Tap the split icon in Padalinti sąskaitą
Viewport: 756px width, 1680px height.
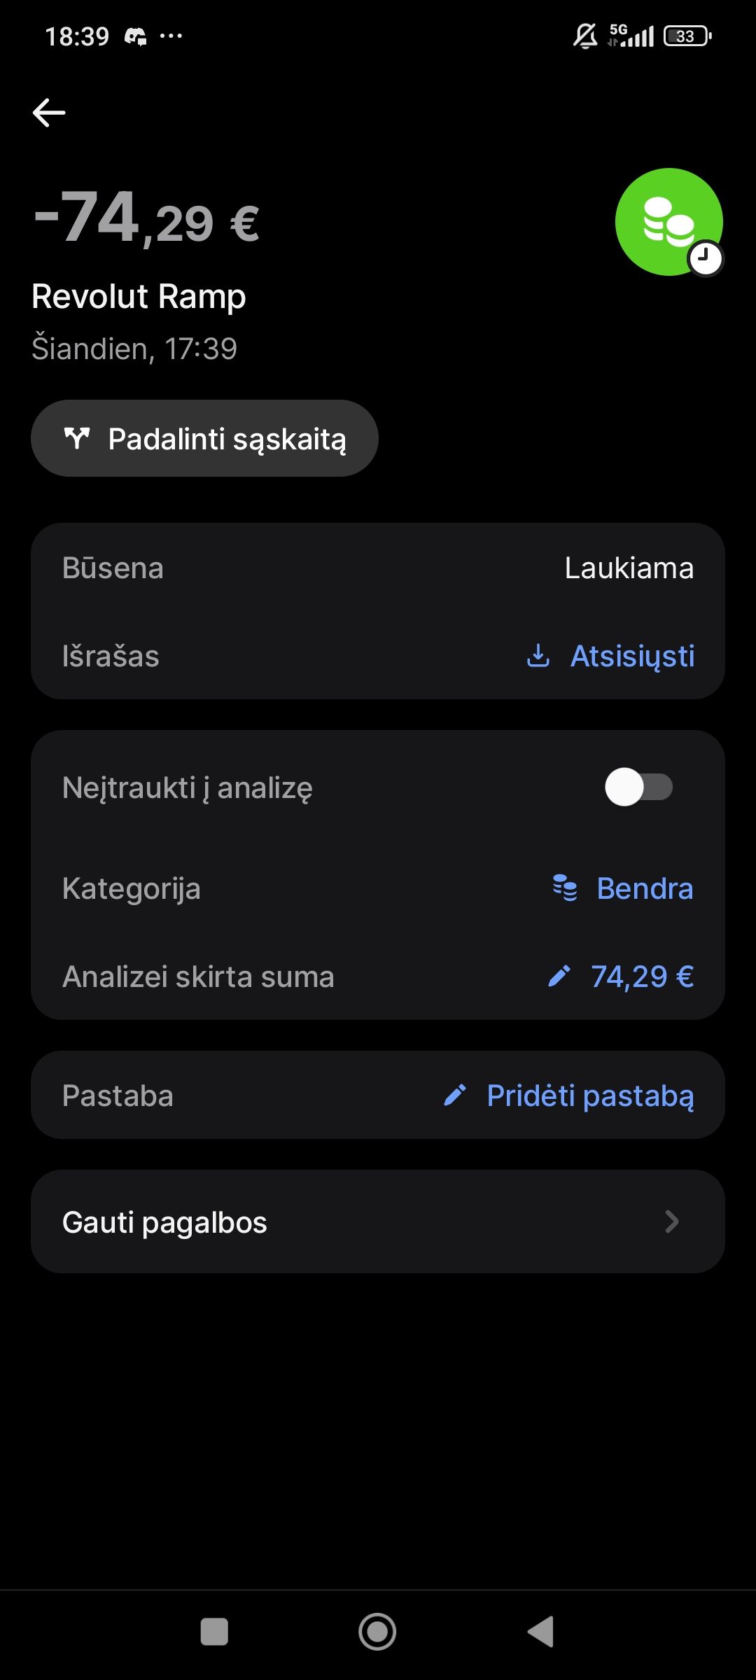pos(77,439)
